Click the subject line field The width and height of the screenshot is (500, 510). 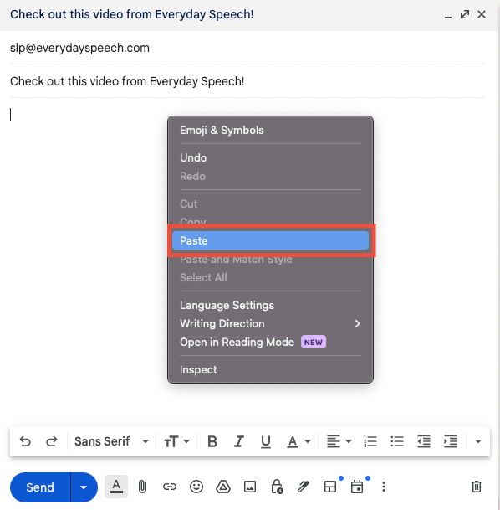[247, 81]
